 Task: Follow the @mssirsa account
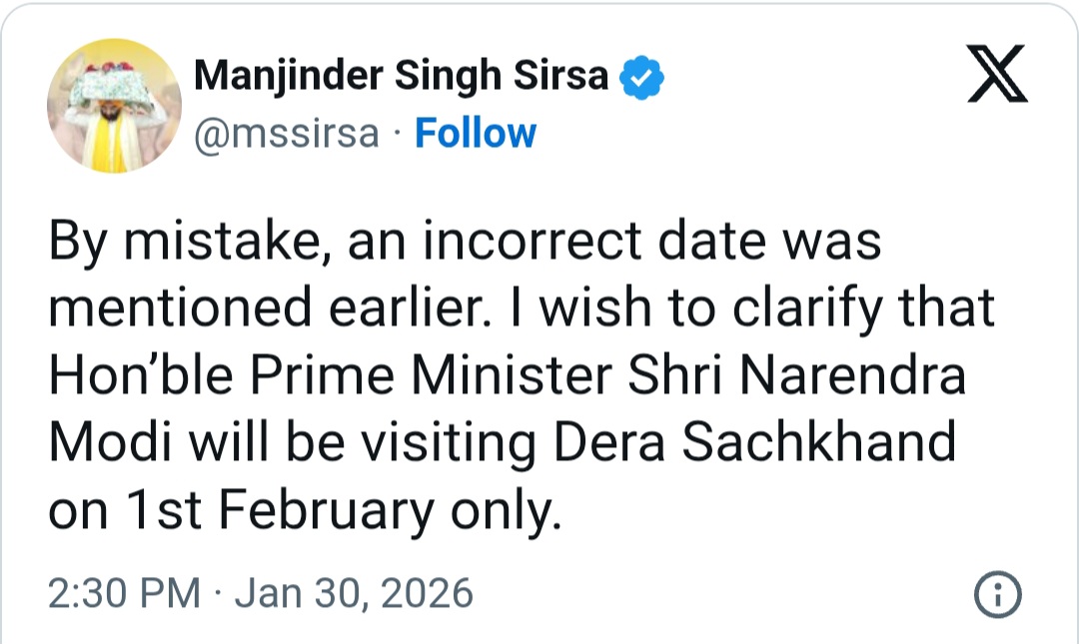tap(476, 133)
